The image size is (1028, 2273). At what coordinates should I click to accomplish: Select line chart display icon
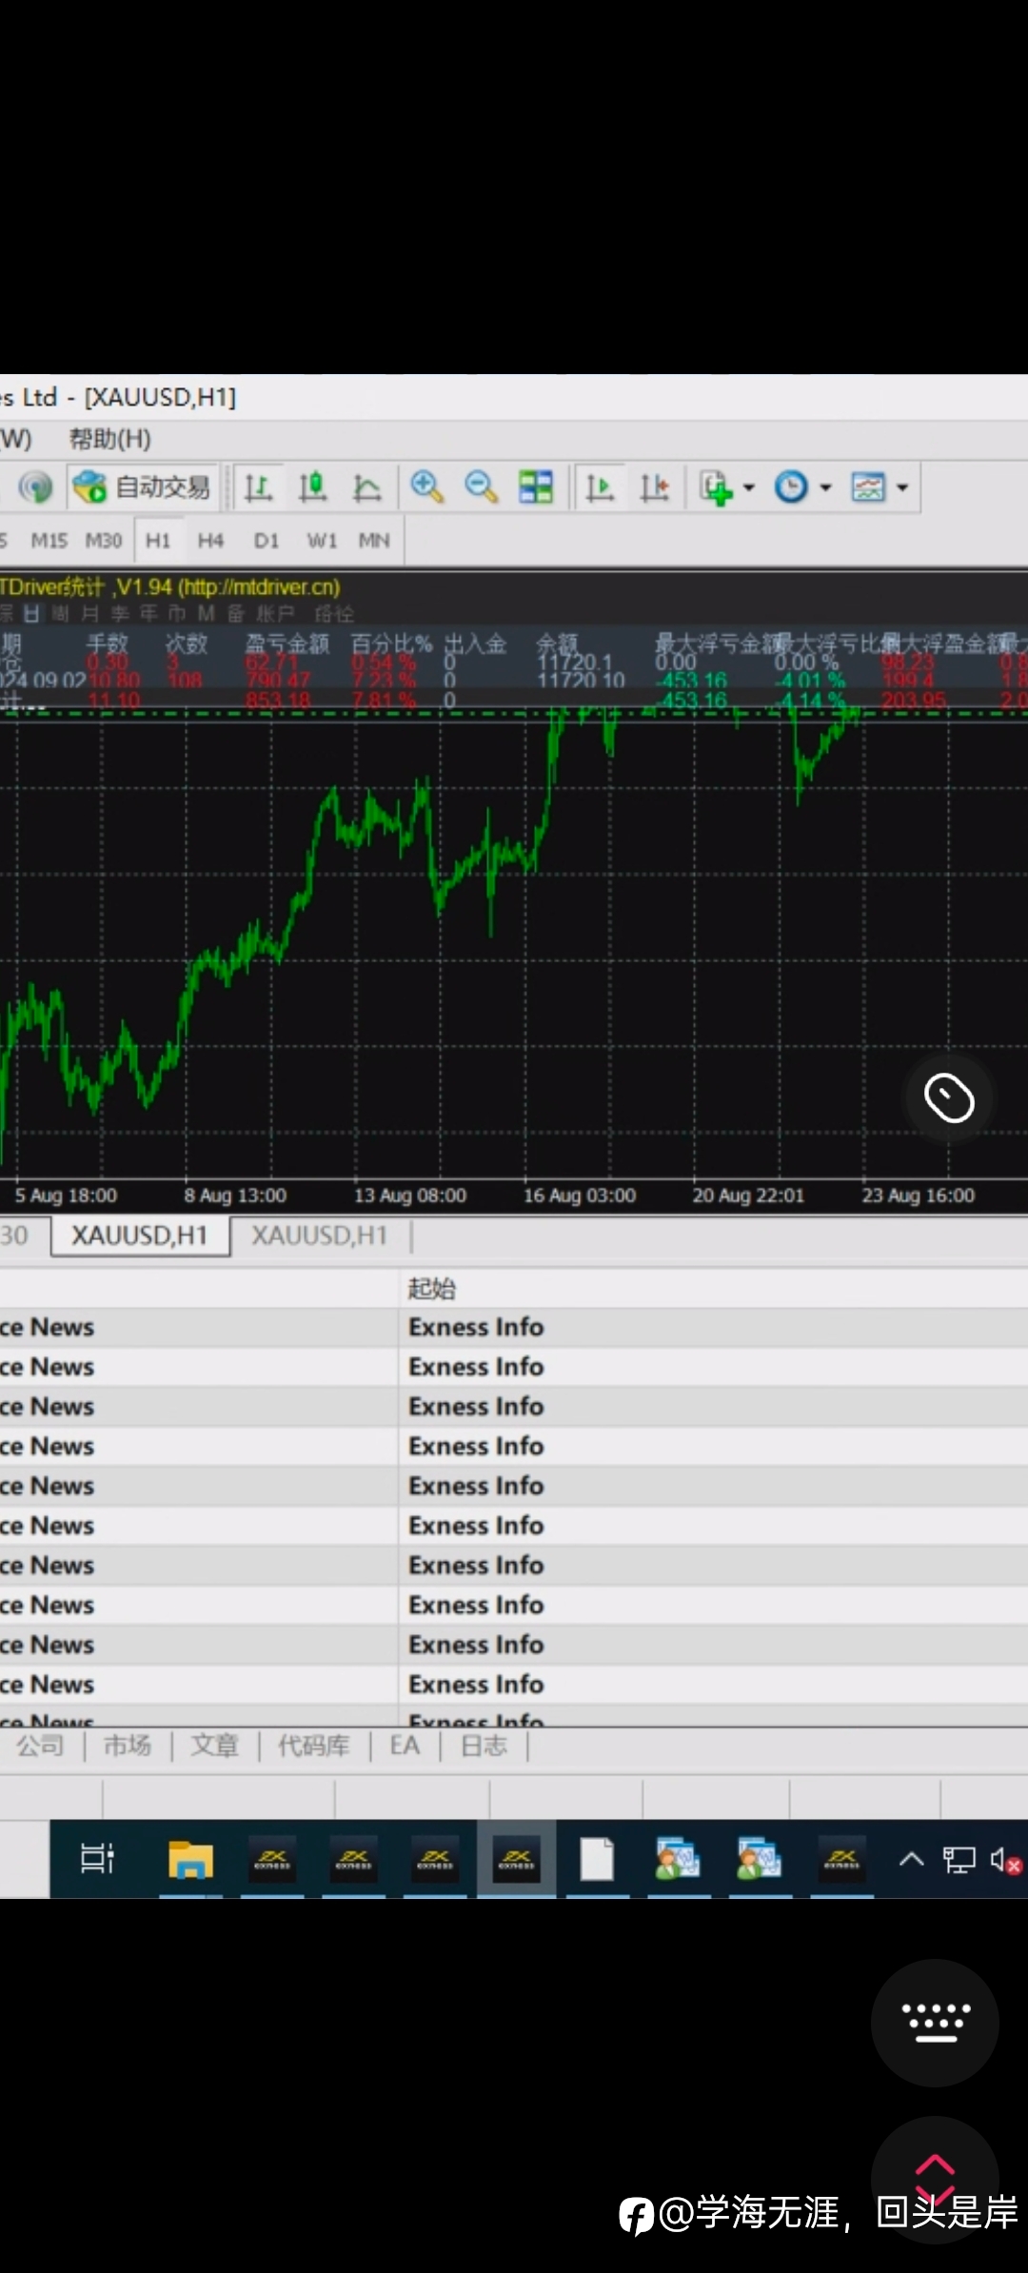(366, 487)
